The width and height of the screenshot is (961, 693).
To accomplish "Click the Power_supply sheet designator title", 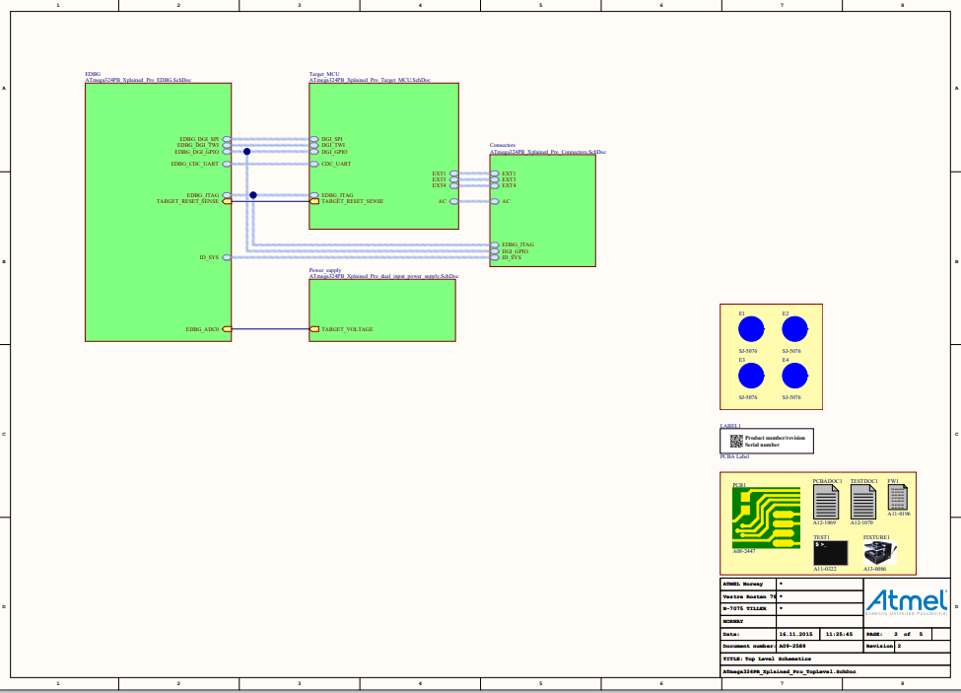I will pos(325,270).
